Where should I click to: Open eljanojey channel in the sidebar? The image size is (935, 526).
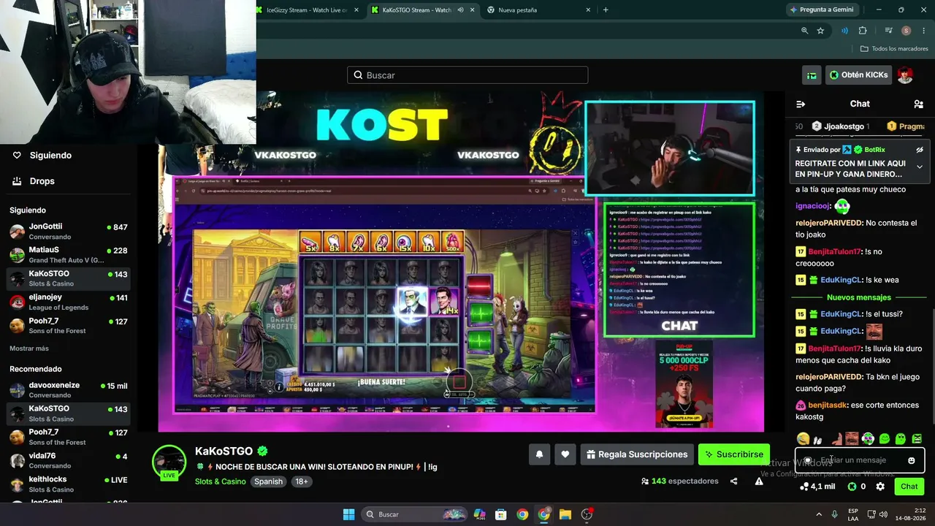(x=68, y=302)
